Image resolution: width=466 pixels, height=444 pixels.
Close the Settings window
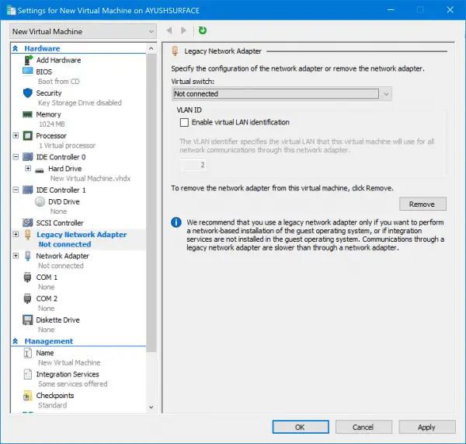(x=450, y=10)
